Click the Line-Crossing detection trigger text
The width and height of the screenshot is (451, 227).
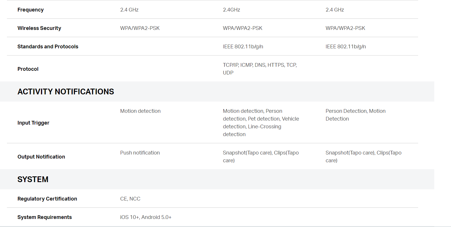click(252, 130)
